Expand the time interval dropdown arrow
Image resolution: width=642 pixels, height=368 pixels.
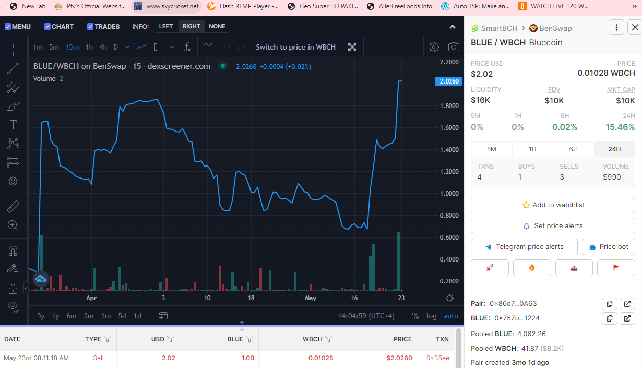click(127, 47)
